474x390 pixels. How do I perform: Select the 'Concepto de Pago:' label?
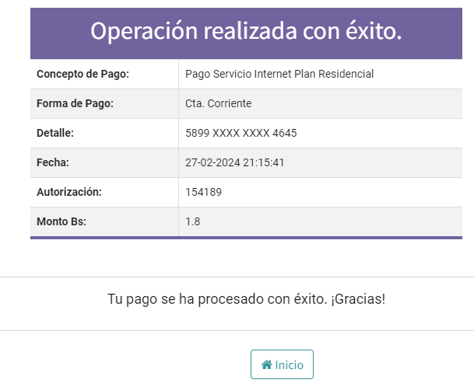pos(83,75)
